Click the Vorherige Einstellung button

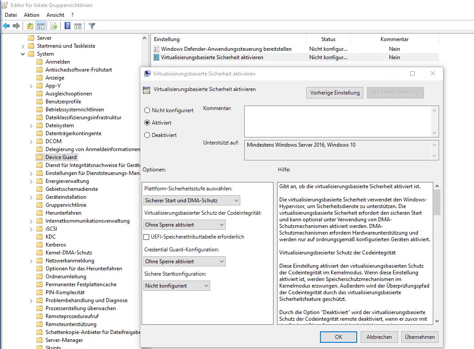(x=335, y=93)
